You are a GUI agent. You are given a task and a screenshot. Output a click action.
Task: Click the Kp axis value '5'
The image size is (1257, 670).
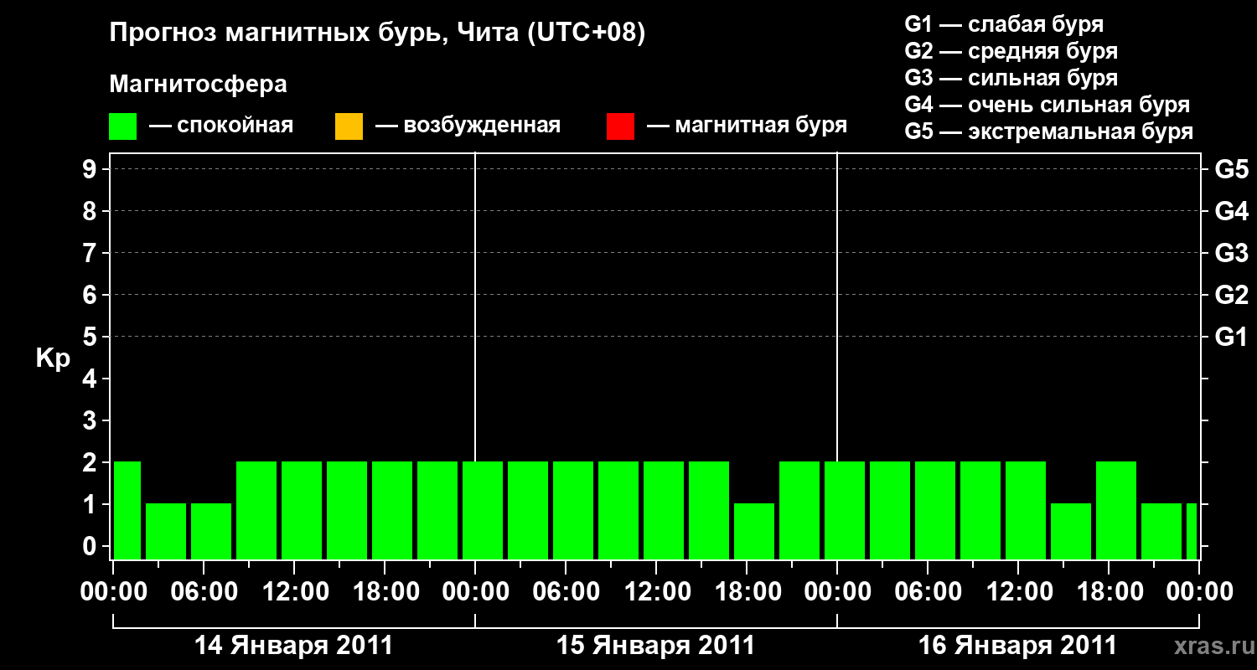(x=91, y=337)
